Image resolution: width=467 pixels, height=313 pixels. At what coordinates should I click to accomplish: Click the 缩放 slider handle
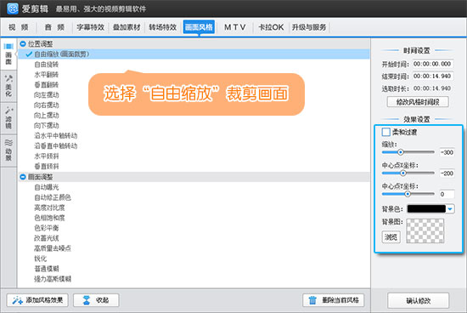coord(401,152)
